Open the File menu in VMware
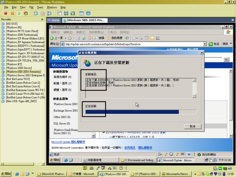This screenshot has width=236, height=177. click(x=6, y=7)
